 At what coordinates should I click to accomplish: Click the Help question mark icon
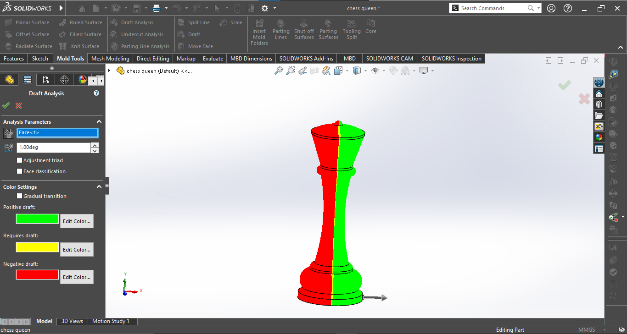[568, 8]
